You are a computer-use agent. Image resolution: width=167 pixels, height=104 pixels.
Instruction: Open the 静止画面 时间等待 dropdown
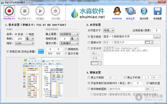point(69,34)
